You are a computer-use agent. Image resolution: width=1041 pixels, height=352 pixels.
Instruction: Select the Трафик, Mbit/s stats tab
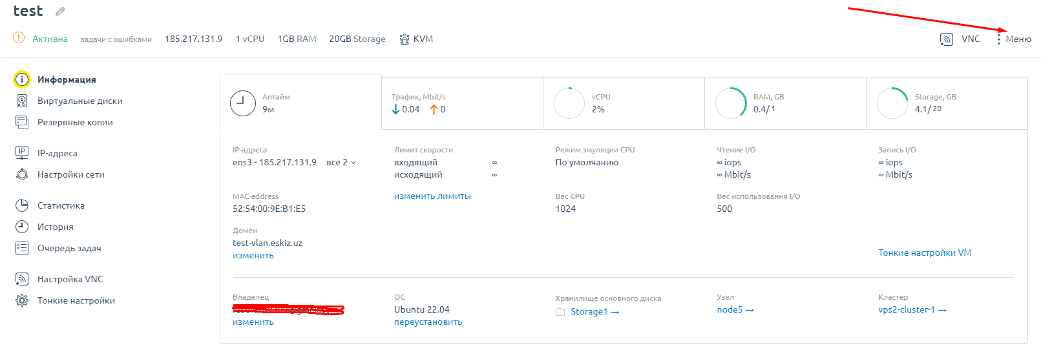tap(462, 103)
